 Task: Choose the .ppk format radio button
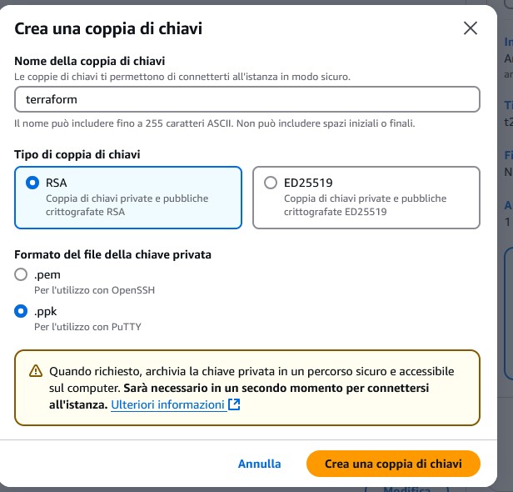[x=21, y=311]
